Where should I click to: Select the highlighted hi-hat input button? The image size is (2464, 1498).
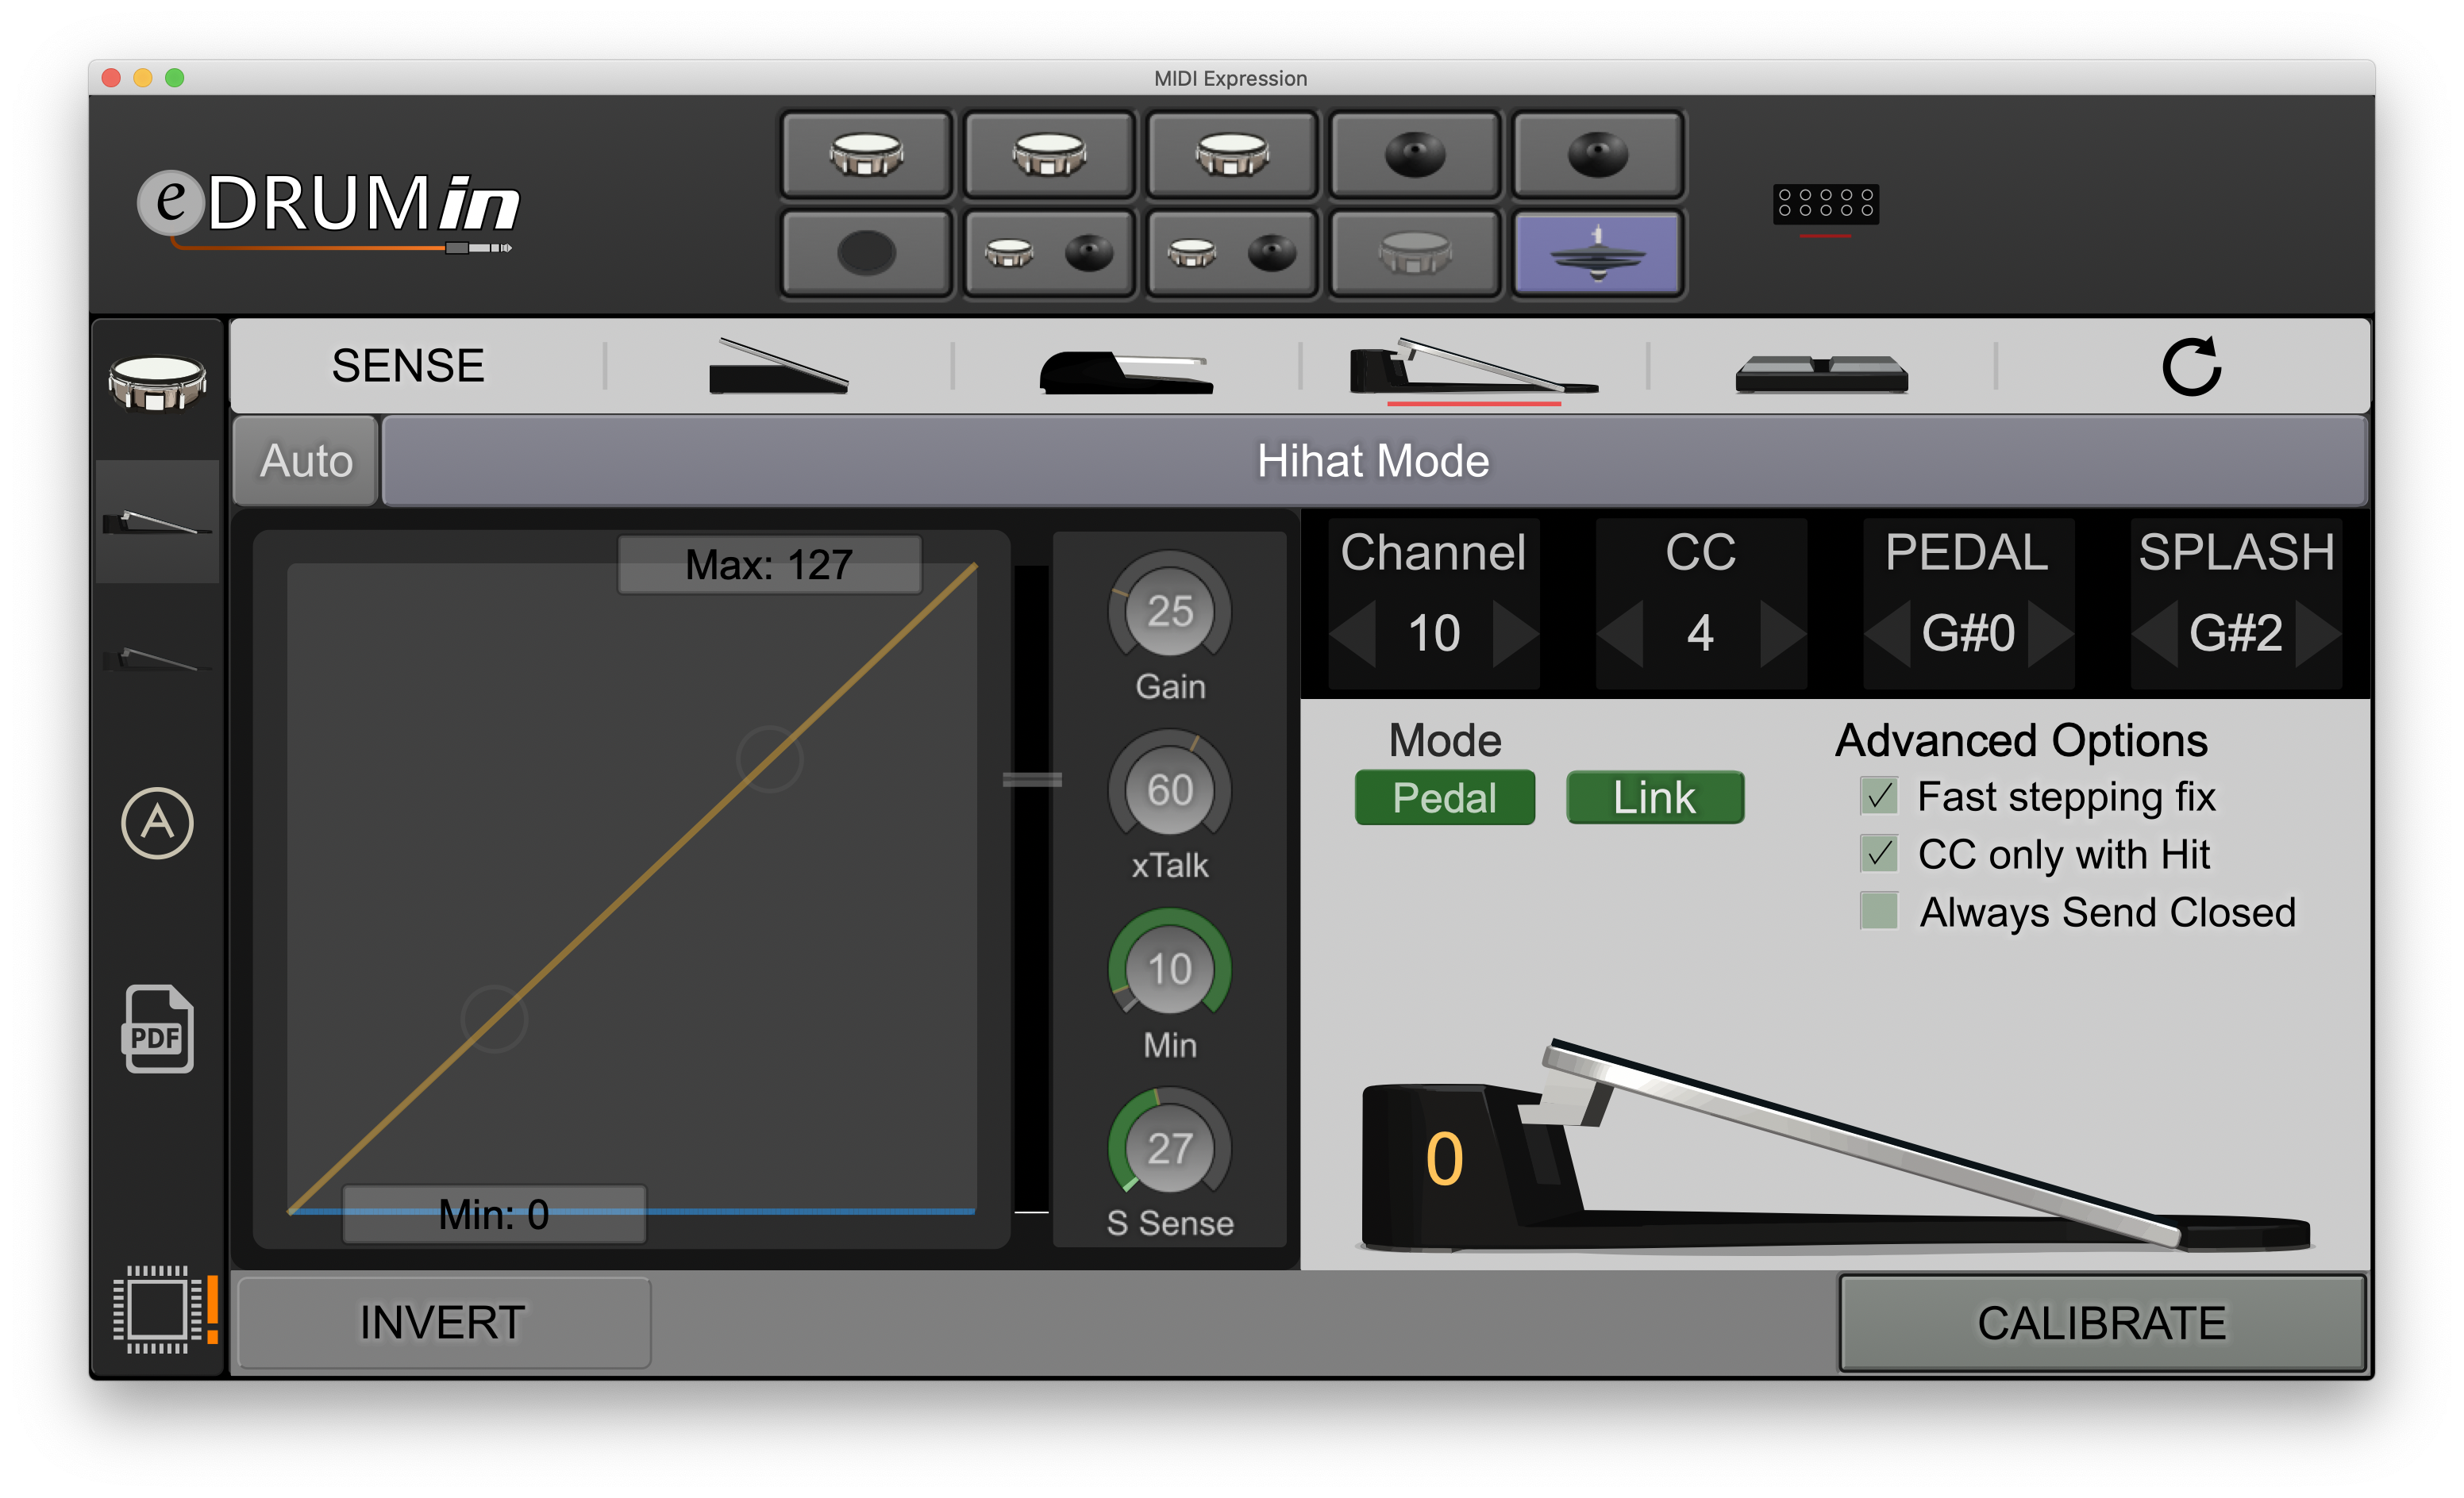tap(1598, 253)
